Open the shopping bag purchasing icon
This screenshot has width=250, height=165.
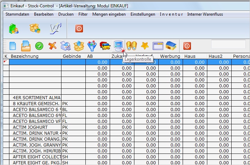(x=14, y=29)
